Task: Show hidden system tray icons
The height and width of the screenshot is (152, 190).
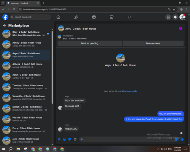Action: [x=158, y=149]
